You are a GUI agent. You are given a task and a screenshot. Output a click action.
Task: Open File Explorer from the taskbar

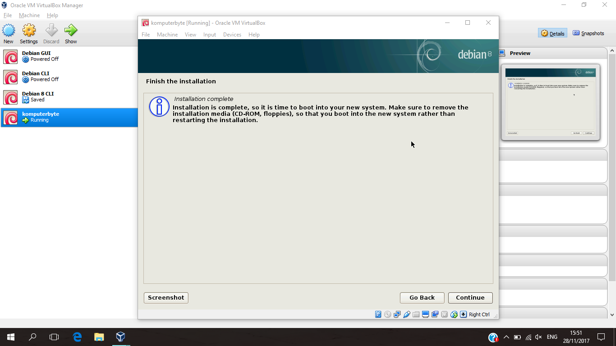pos(99,337)
